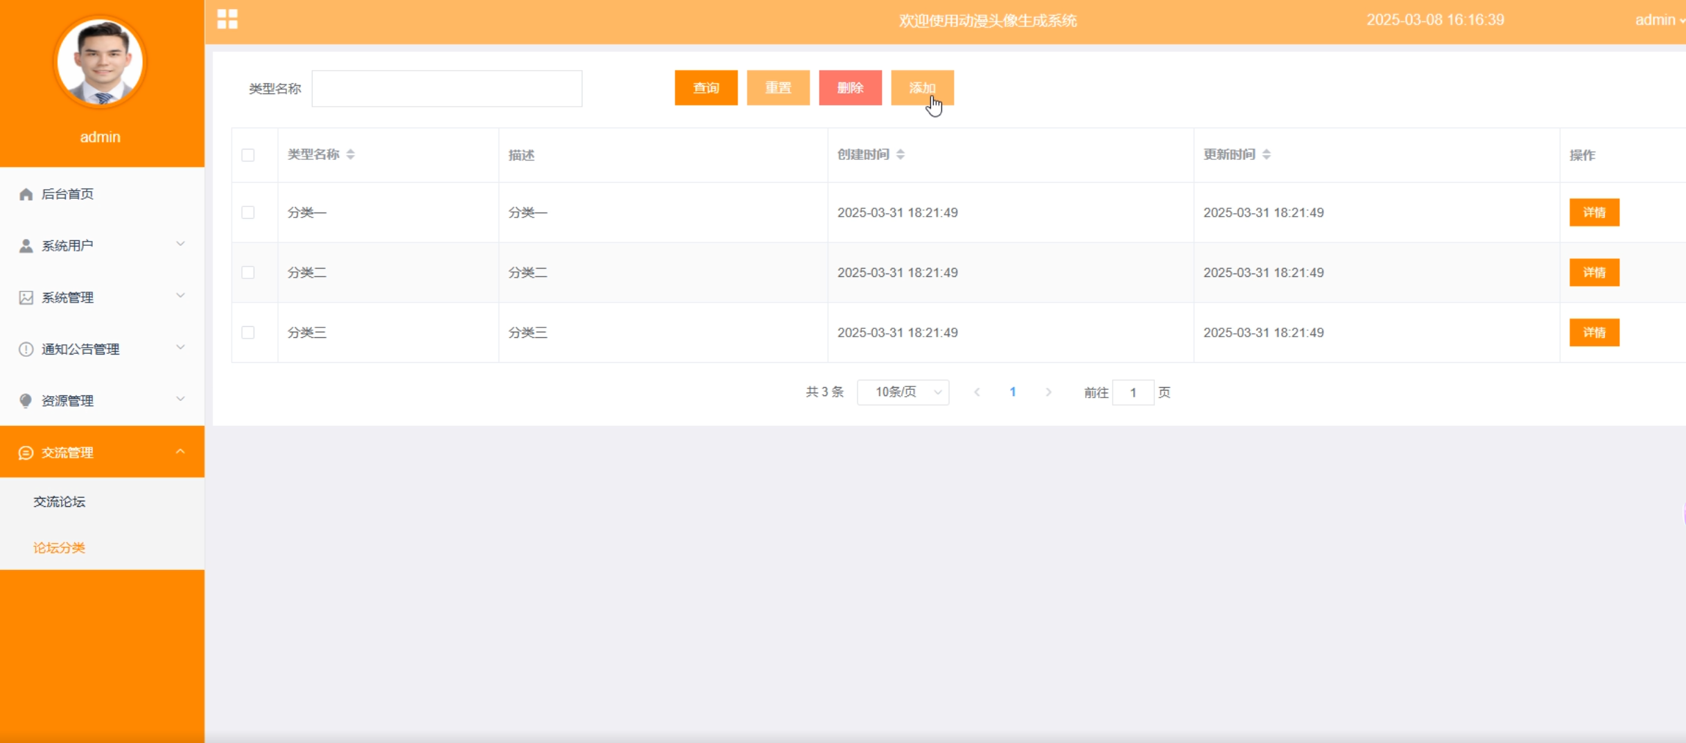The width and height of the screenshot is (1686, 743).
Task: Open 资源管理 menu item
Action: pos(102,401)
